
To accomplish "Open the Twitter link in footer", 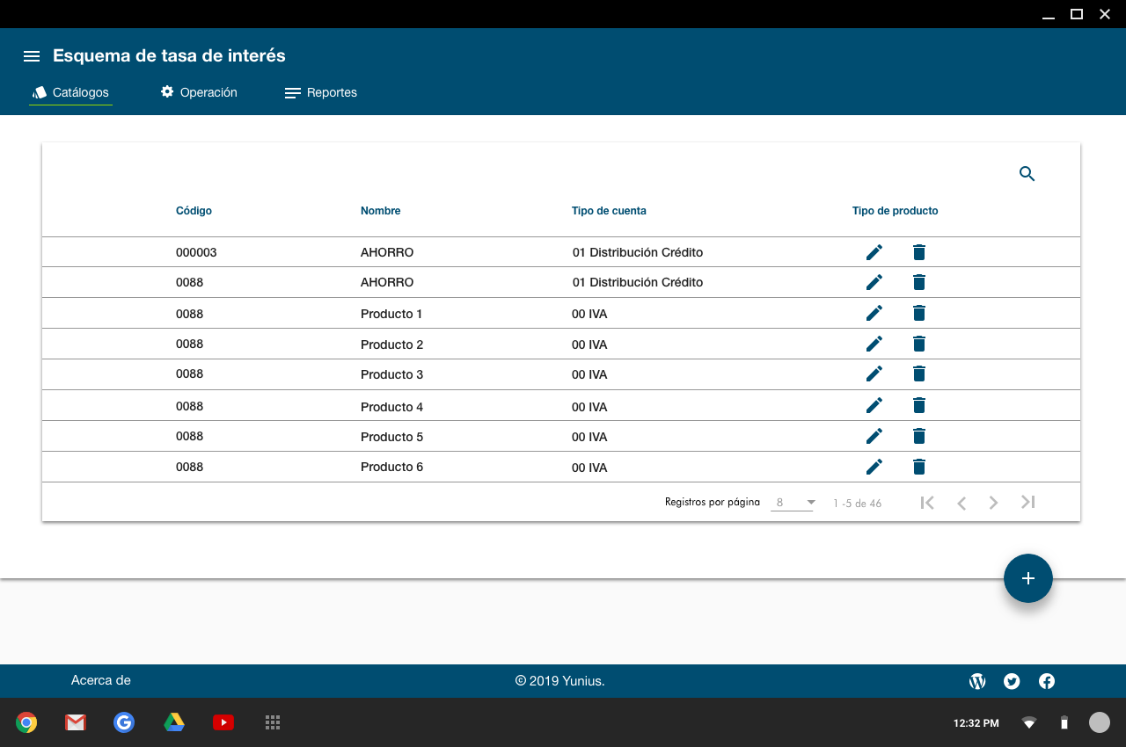I will [1012, 681].
